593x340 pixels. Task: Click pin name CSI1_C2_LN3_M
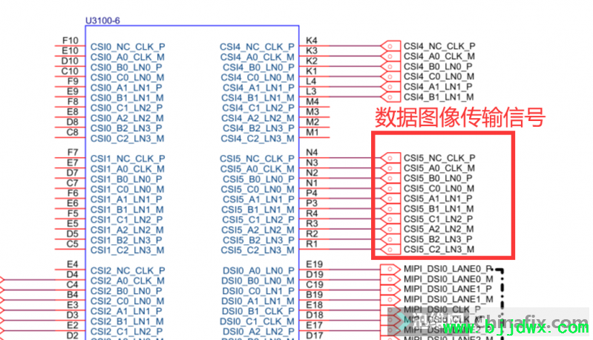pyautogui.click(x=128, y=250)
